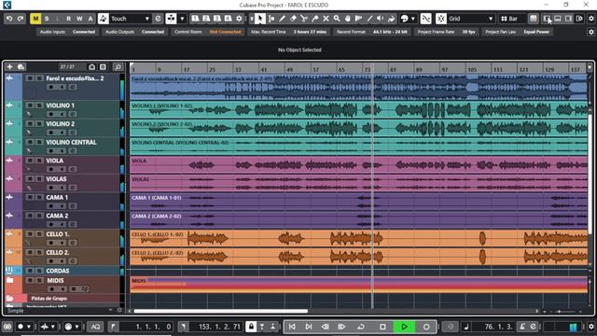
Task: Toggle Snap to Zero Crossing button
Action: (x=425, y=19)
